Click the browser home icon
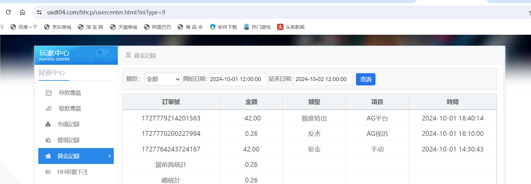Screen dimensions: 531x184 pos(22,12)
